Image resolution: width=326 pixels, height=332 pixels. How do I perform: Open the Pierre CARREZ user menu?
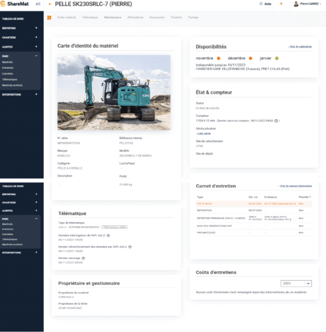[309, 4]
